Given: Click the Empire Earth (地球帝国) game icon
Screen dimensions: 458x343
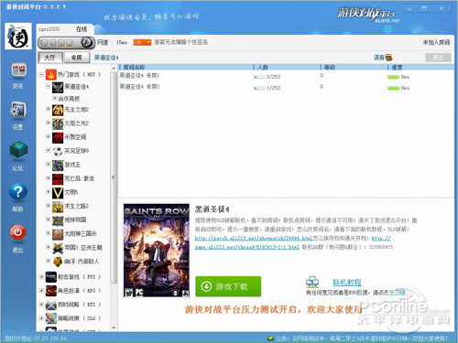Looking at the screenshot, I should pos(58,220).
